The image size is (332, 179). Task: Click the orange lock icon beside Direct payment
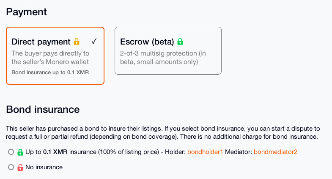77,42
